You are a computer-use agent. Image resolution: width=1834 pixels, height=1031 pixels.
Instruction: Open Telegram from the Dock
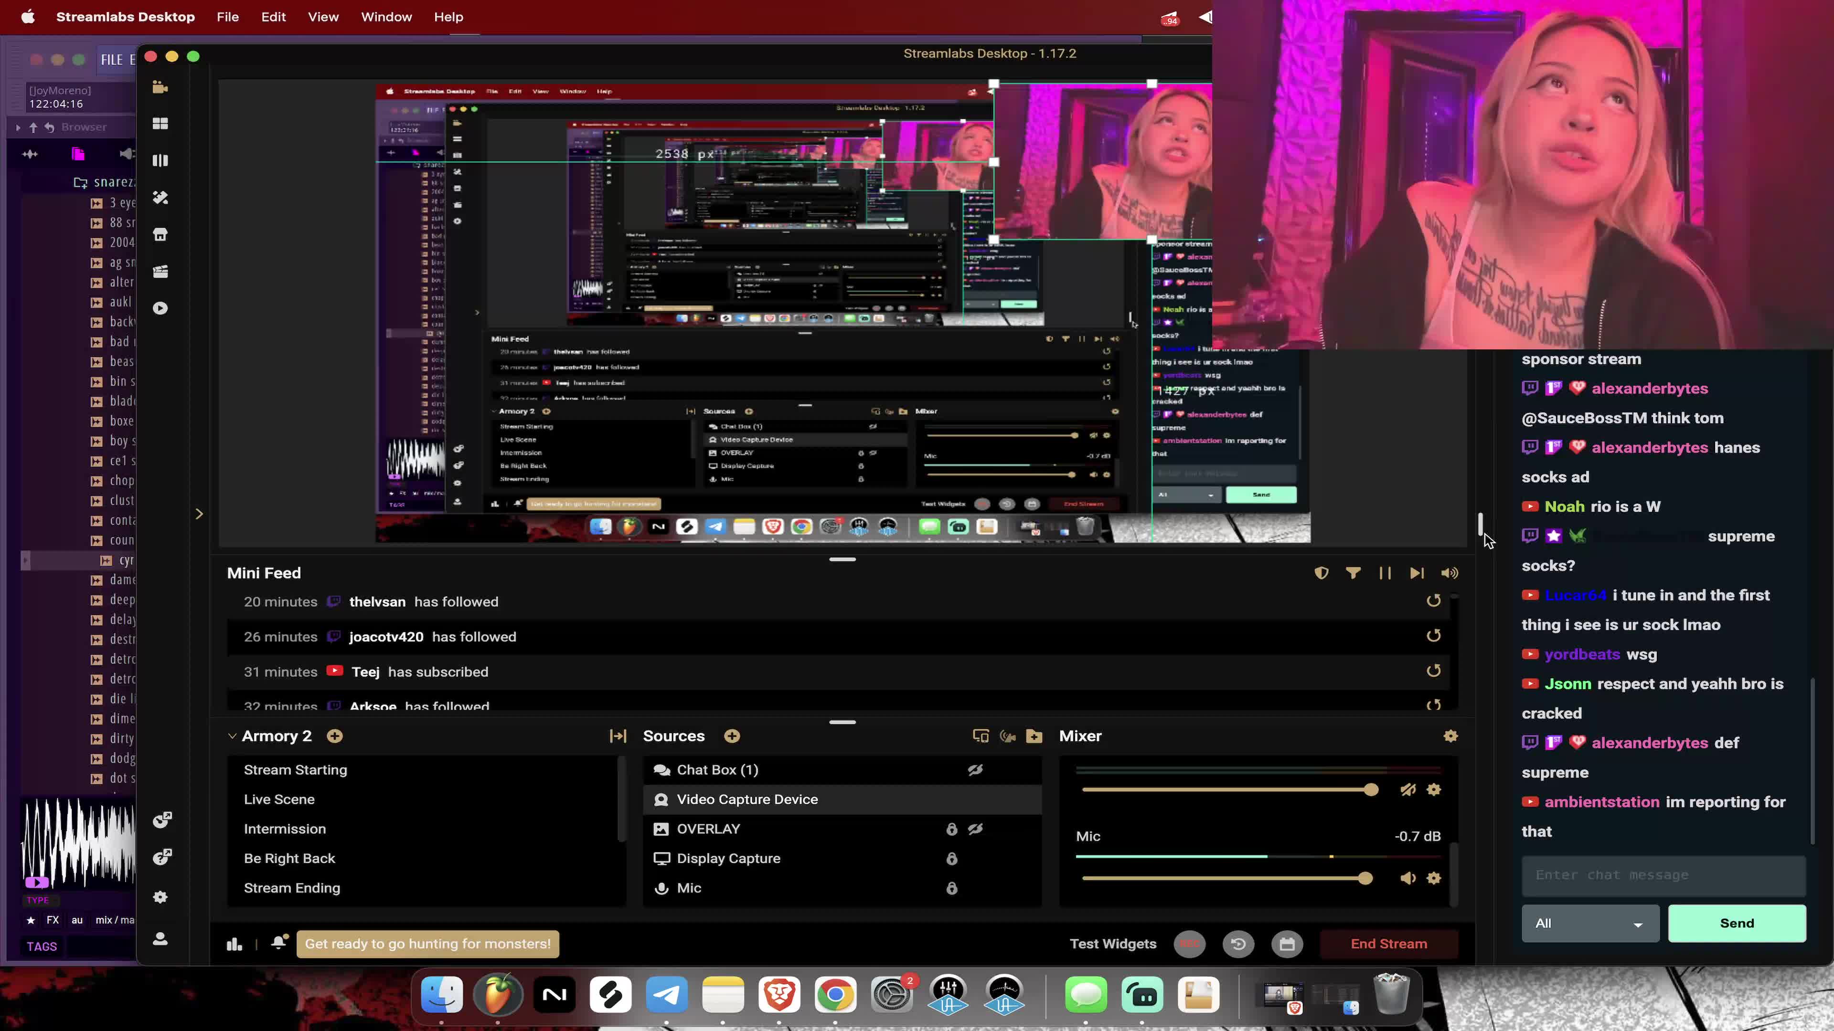click(x=666, y=995)
